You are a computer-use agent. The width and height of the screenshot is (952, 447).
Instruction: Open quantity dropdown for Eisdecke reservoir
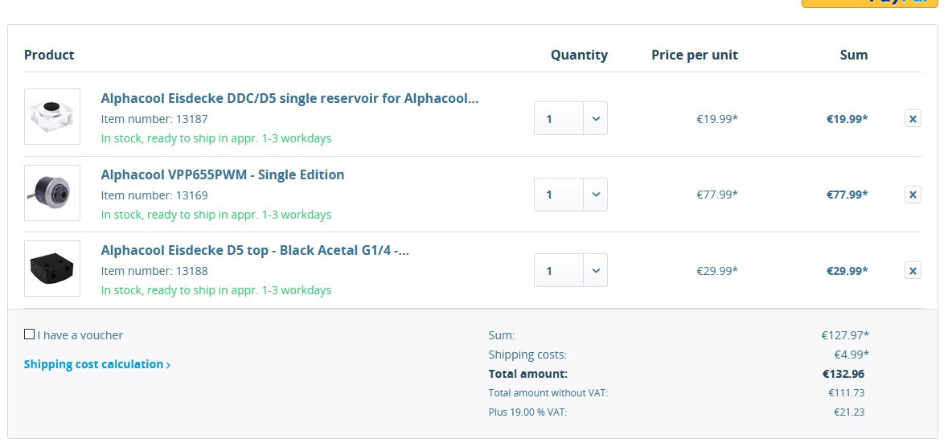[595, 119]
